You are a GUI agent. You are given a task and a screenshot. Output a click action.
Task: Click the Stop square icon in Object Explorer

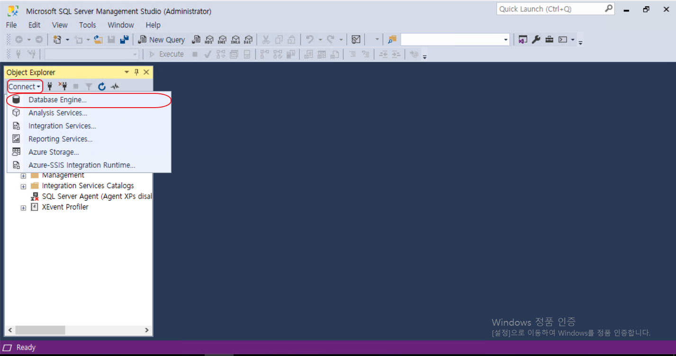pos(76,86)
